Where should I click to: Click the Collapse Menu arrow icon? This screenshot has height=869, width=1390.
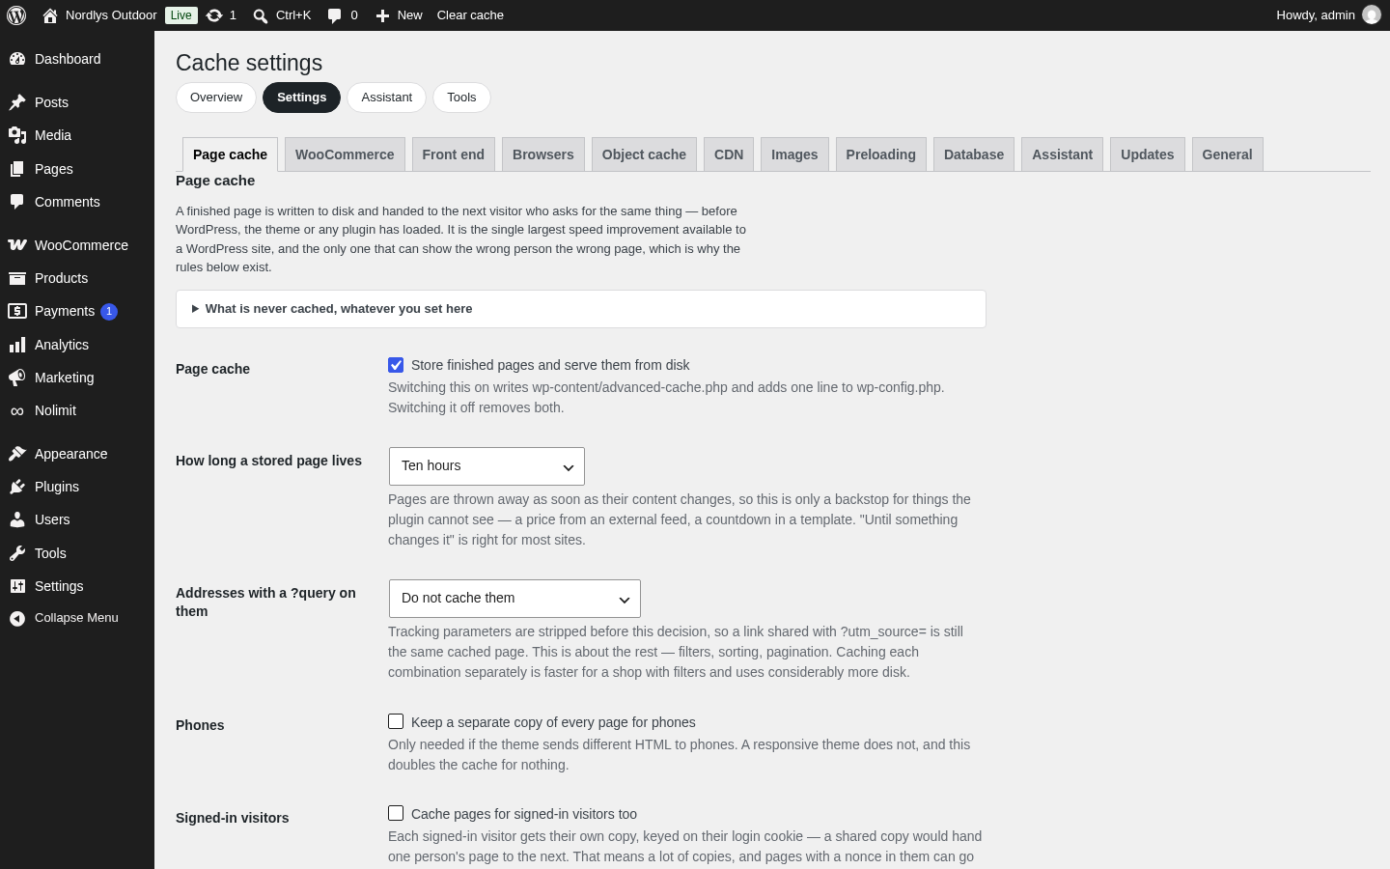click(17, 618)
